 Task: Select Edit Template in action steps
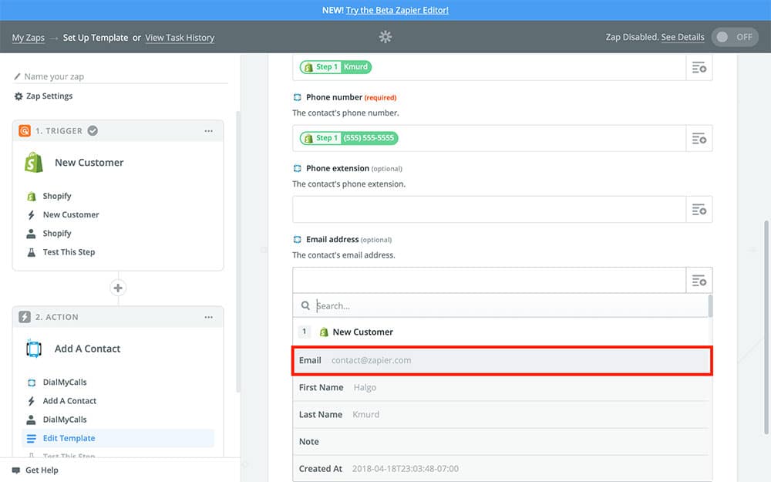(69, 438)
